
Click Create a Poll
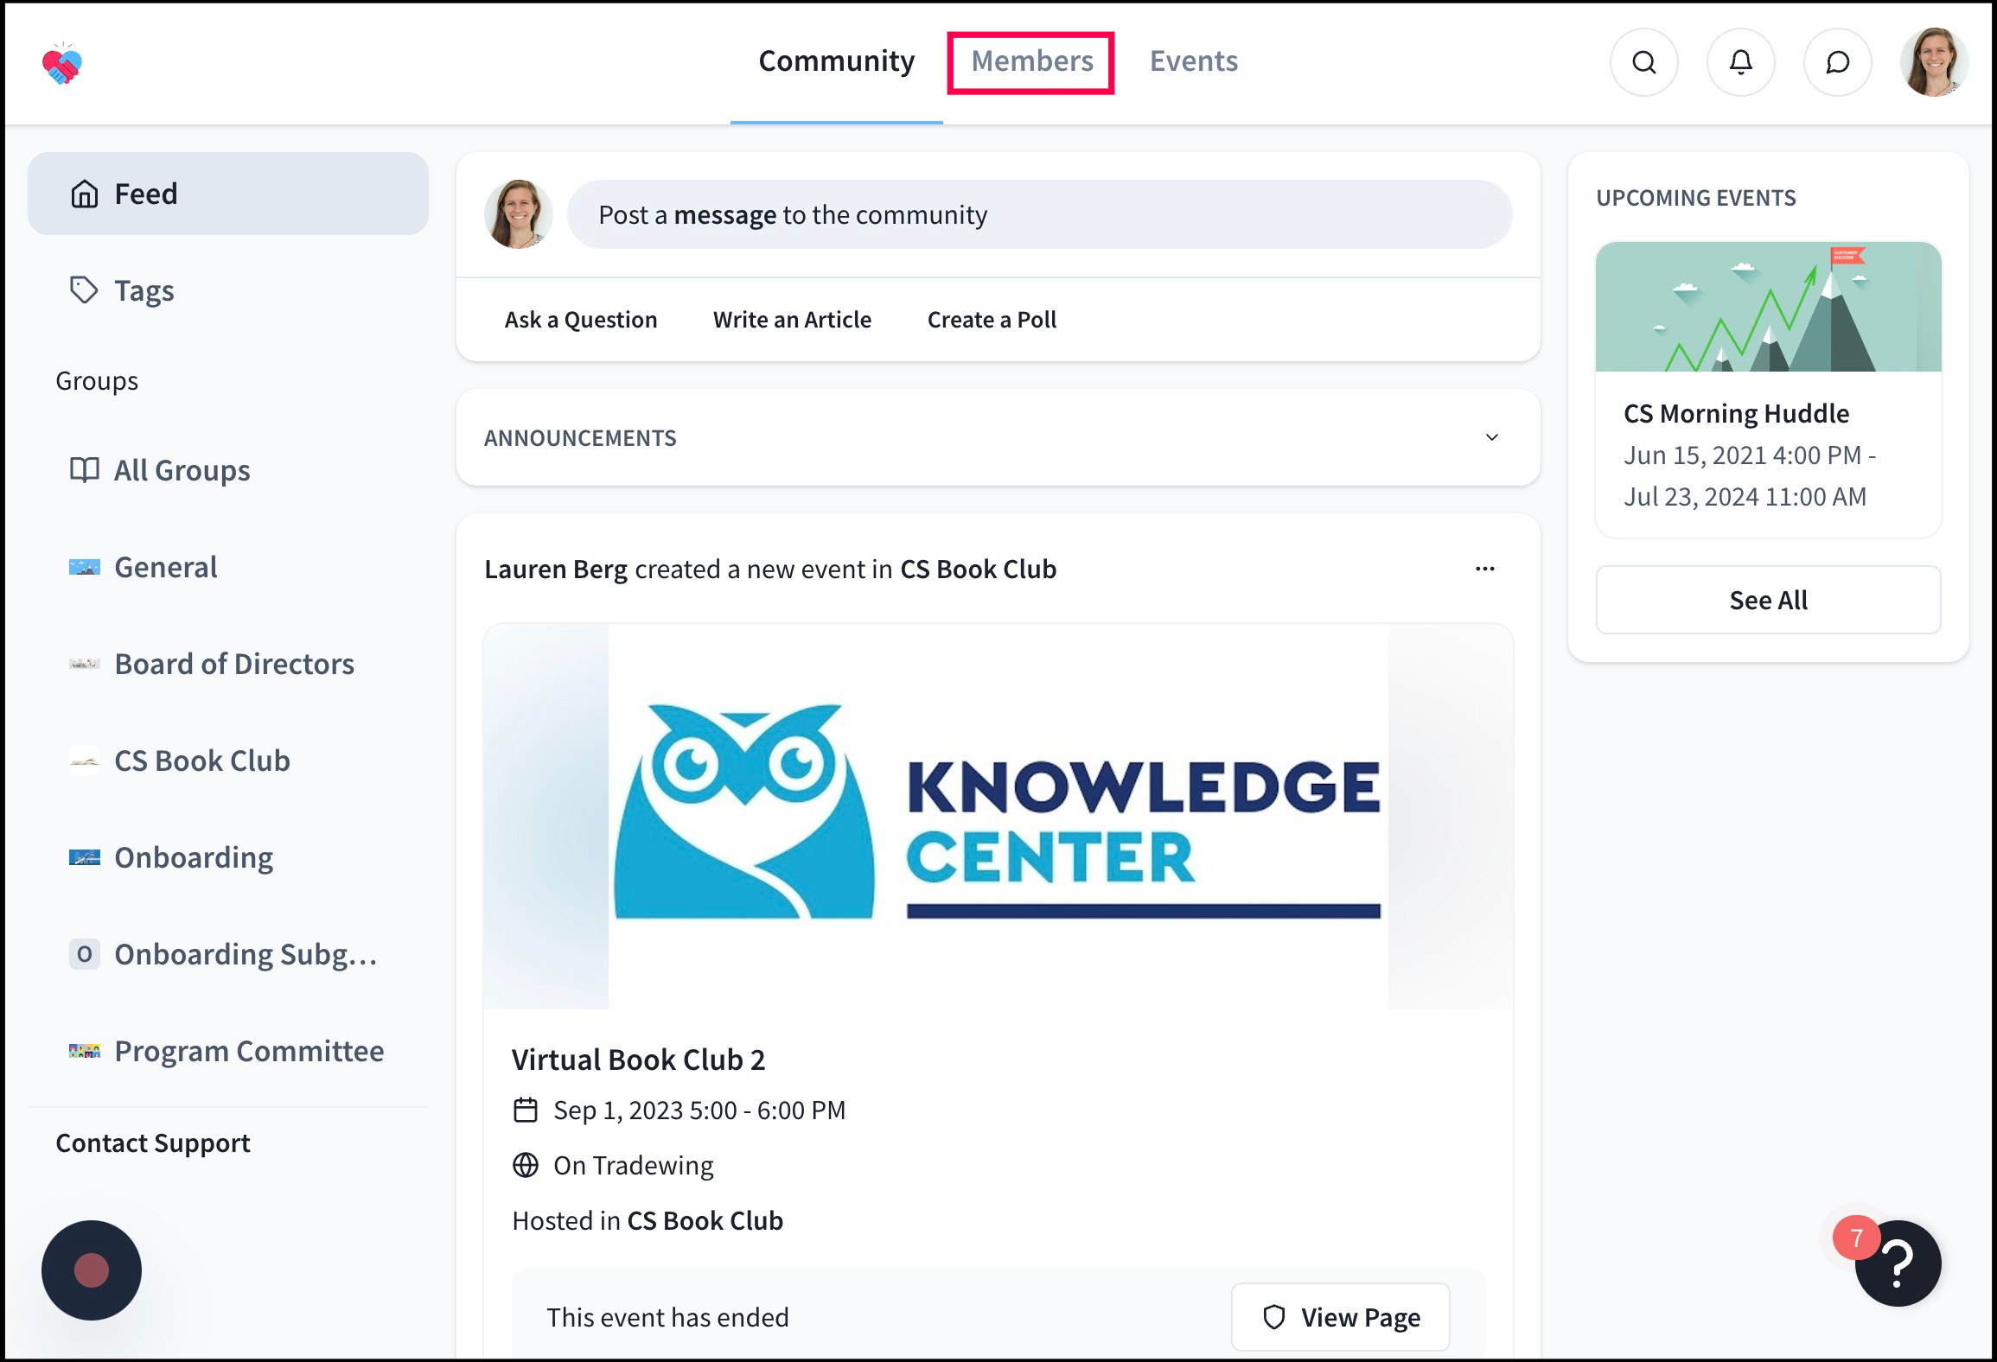(992, 320)
